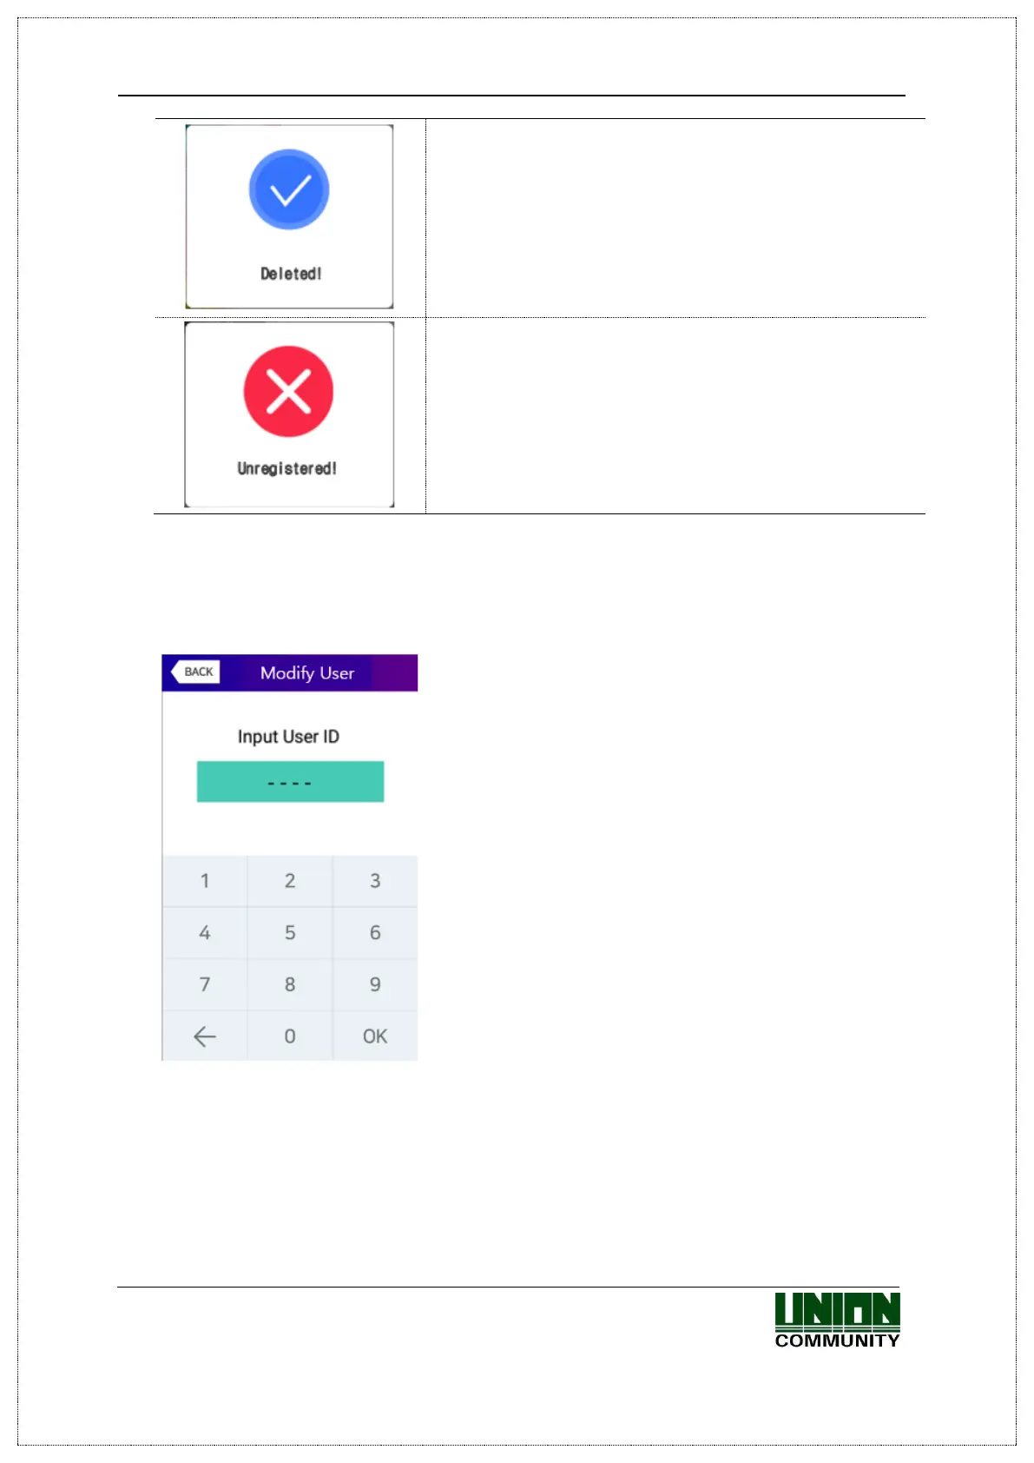
Task: Click the backspace arrow key on keypad
Action: pos(204,1036)
